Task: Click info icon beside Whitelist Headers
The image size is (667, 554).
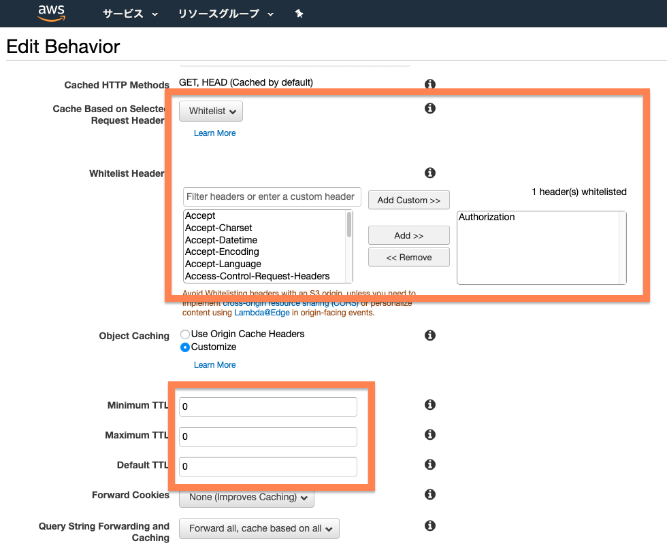Action: click(430, 173)
